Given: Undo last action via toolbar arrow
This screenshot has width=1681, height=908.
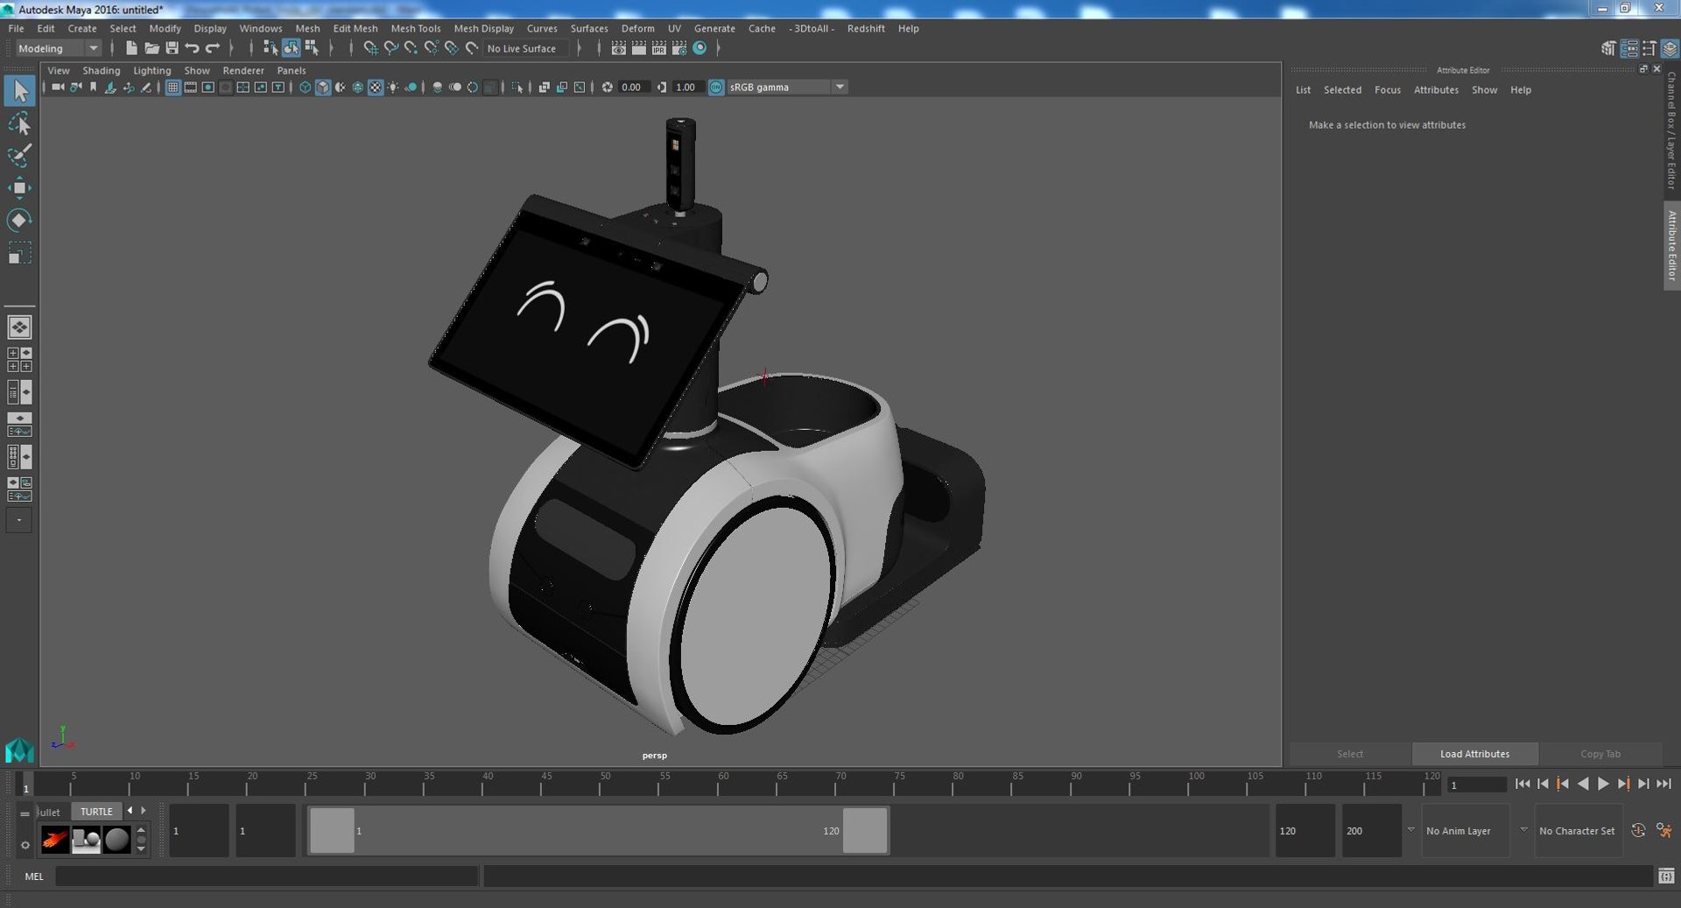Looking at the screenshot, I should pyautogui.click(x=192, y=48).
